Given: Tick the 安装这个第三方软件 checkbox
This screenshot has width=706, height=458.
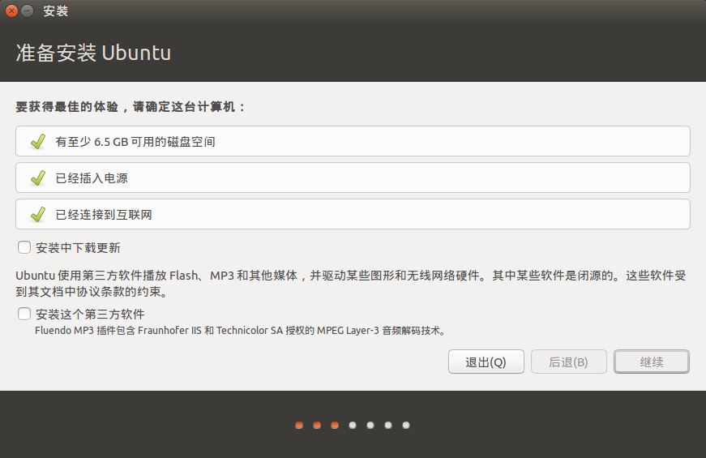Looking at the screenshot, I should point(24,314).
